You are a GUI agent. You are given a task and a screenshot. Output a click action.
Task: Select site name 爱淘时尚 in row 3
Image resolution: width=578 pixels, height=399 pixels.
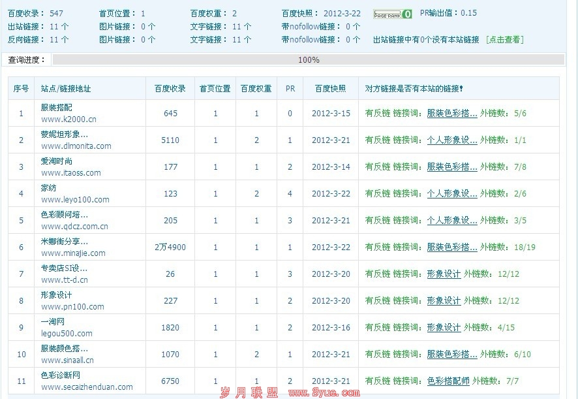(x=56, y=161)
